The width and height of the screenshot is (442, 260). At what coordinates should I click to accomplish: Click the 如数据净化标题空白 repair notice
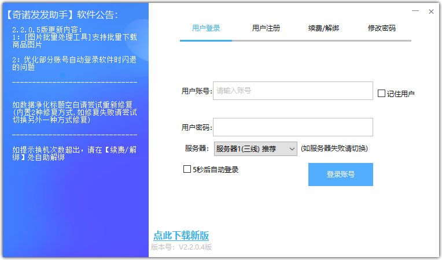75,112
